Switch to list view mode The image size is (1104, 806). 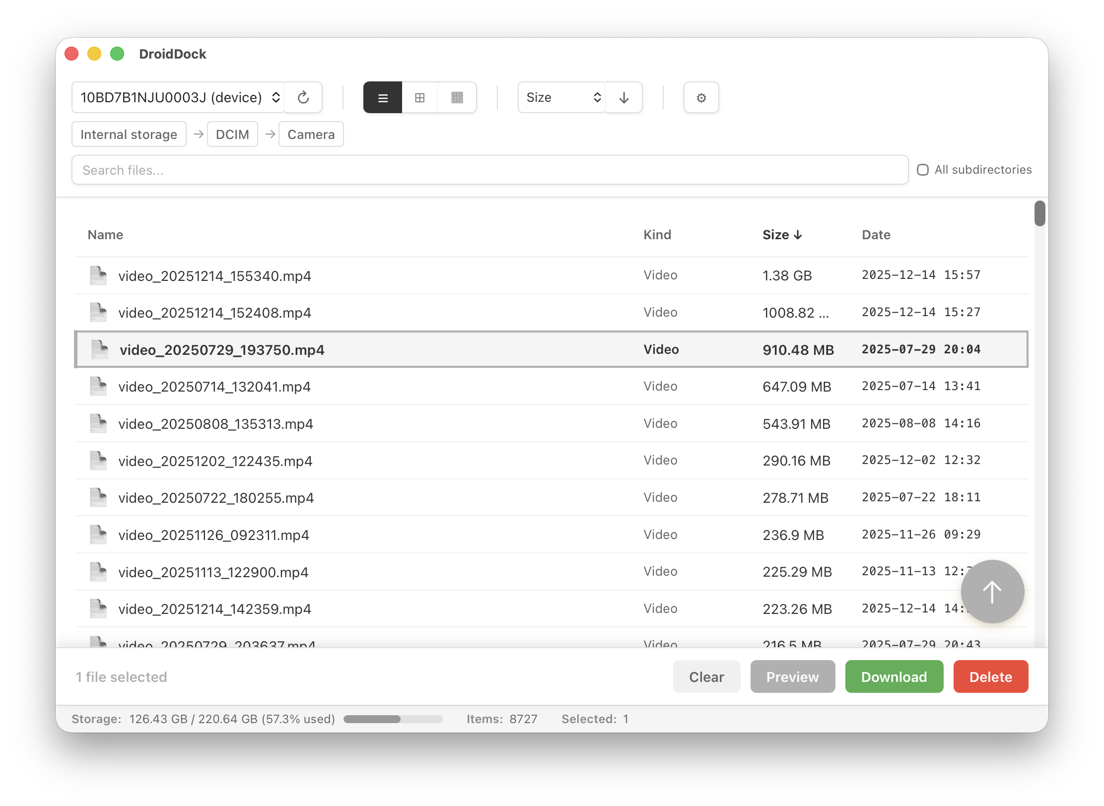[x=383, y=97]
